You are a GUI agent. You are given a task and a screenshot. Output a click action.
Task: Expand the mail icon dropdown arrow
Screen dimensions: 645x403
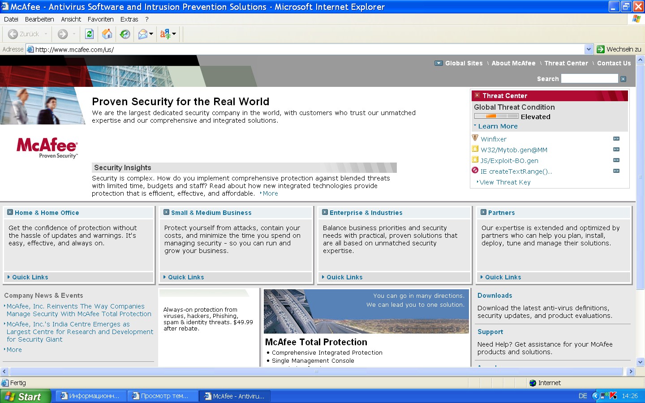pos(151,34)
